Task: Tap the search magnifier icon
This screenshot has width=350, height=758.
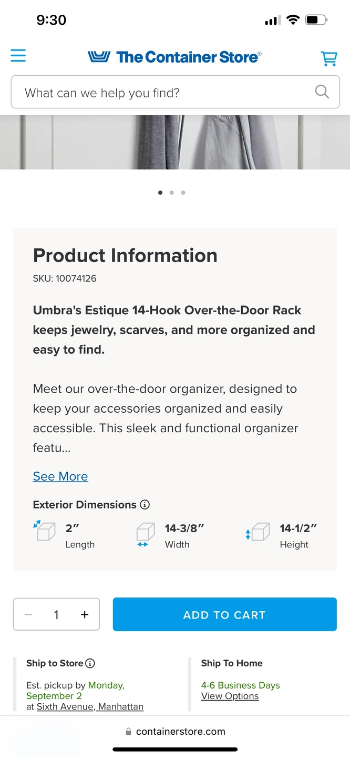Action: 322,92
